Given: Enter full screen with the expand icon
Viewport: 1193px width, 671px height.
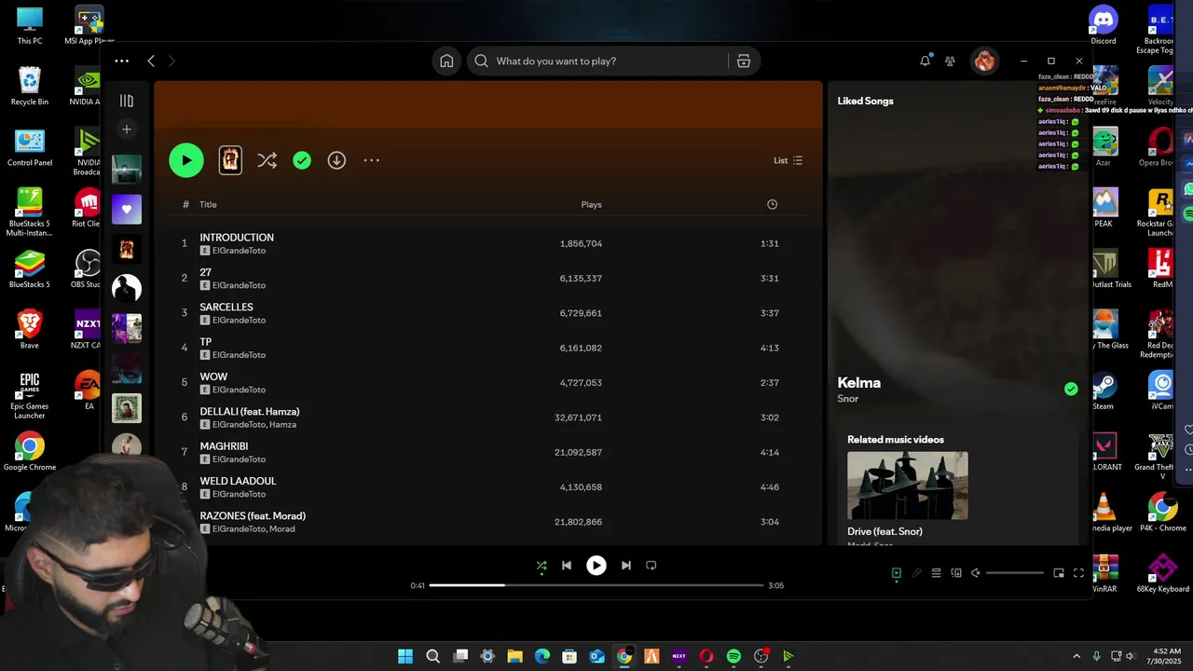Looking at the screenshot, I should pos(1079,573).
